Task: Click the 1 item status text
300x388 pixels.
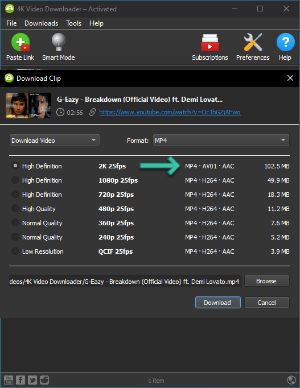Action: (x=156, y=381)
